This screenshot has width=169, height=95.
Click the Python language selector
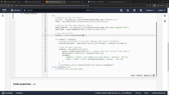point(139,75)
